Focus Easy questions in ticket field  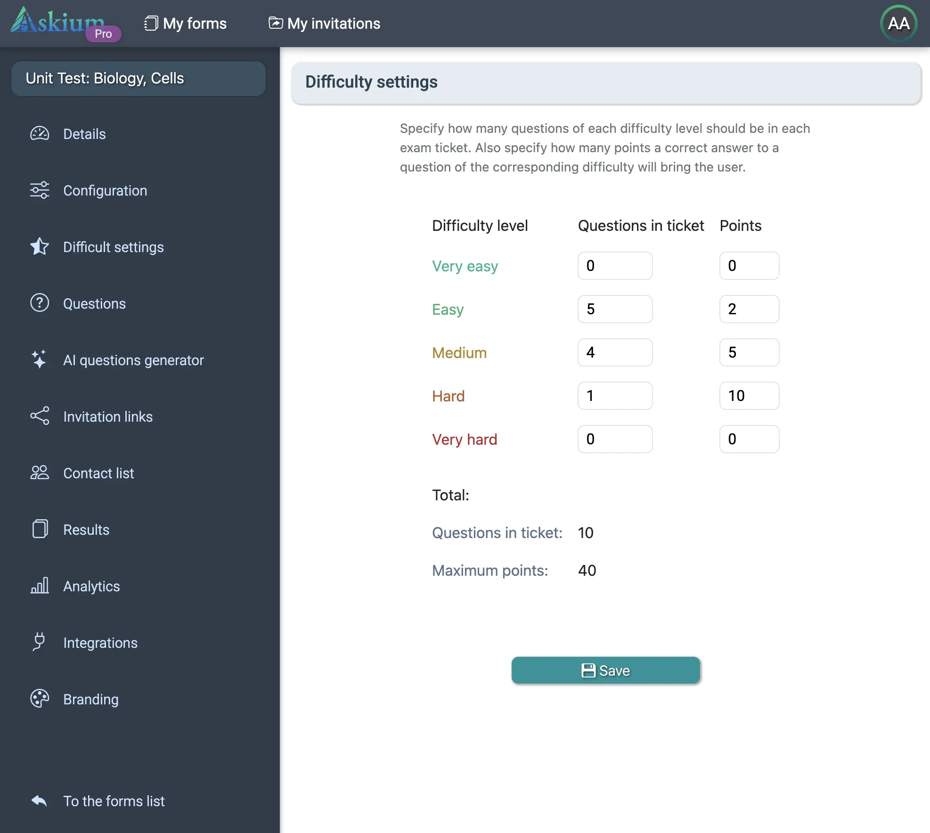[x=615, y=309]
